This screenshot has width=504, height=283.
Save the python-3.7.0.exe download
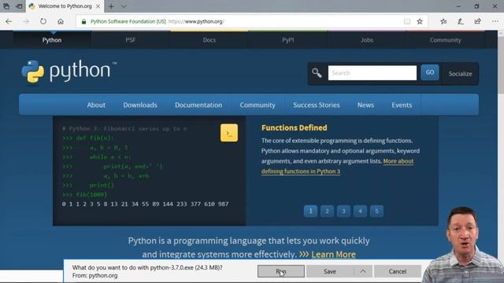coord(330,271)
